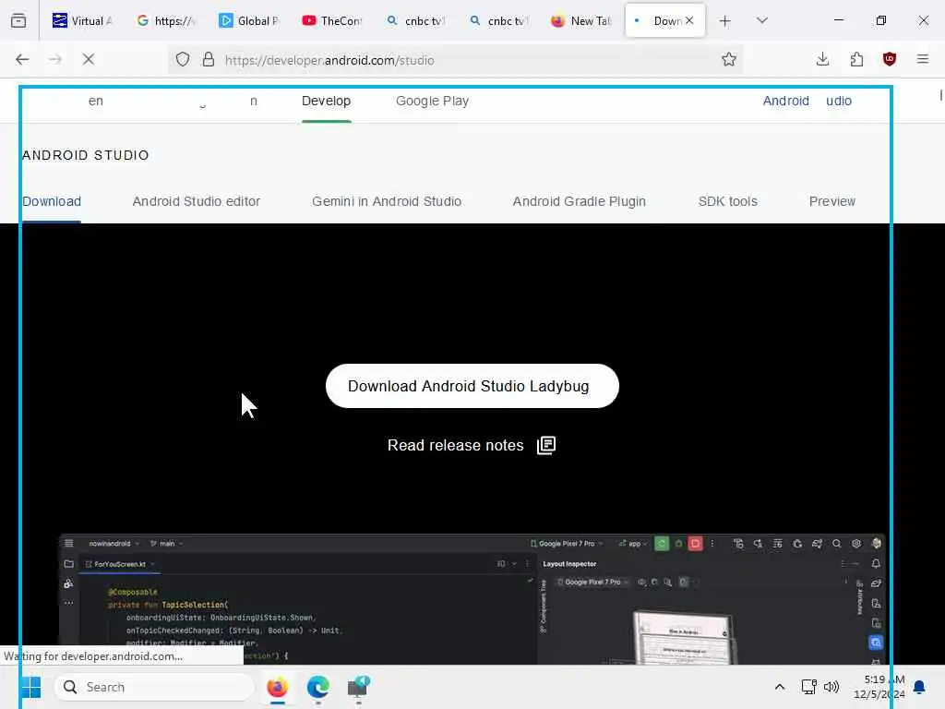The width and height of the screenshot is (945, 709).
Task: Select the Develop navigation item
Action: [x=326, y=102]
